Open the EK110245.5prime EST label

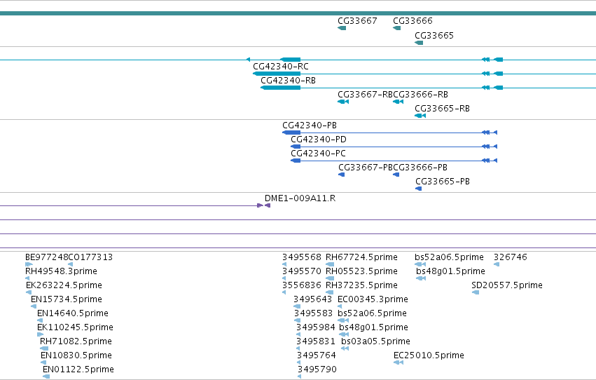coord(75,327)
